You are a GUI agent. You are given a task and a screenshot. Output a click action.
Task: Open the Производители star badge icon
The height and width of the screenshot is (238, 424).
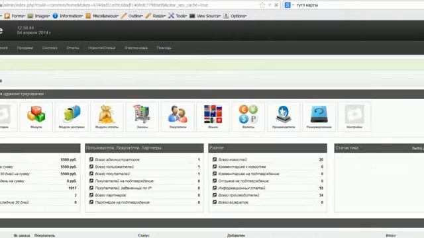point(284,114)
